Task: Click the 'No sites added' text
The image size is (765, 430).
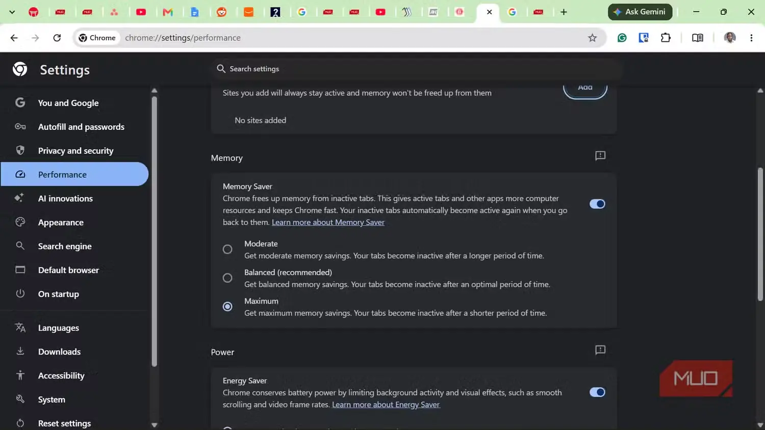Action: click(260, 120)
